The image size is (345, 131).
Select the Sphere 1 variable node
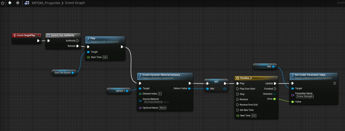coord(119,91)
